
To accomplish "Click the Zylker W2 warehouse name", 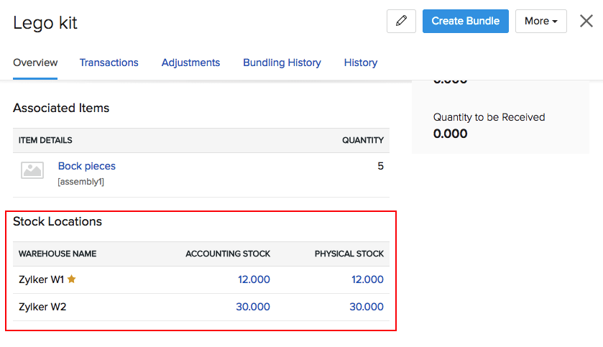I will click(42, 307).
